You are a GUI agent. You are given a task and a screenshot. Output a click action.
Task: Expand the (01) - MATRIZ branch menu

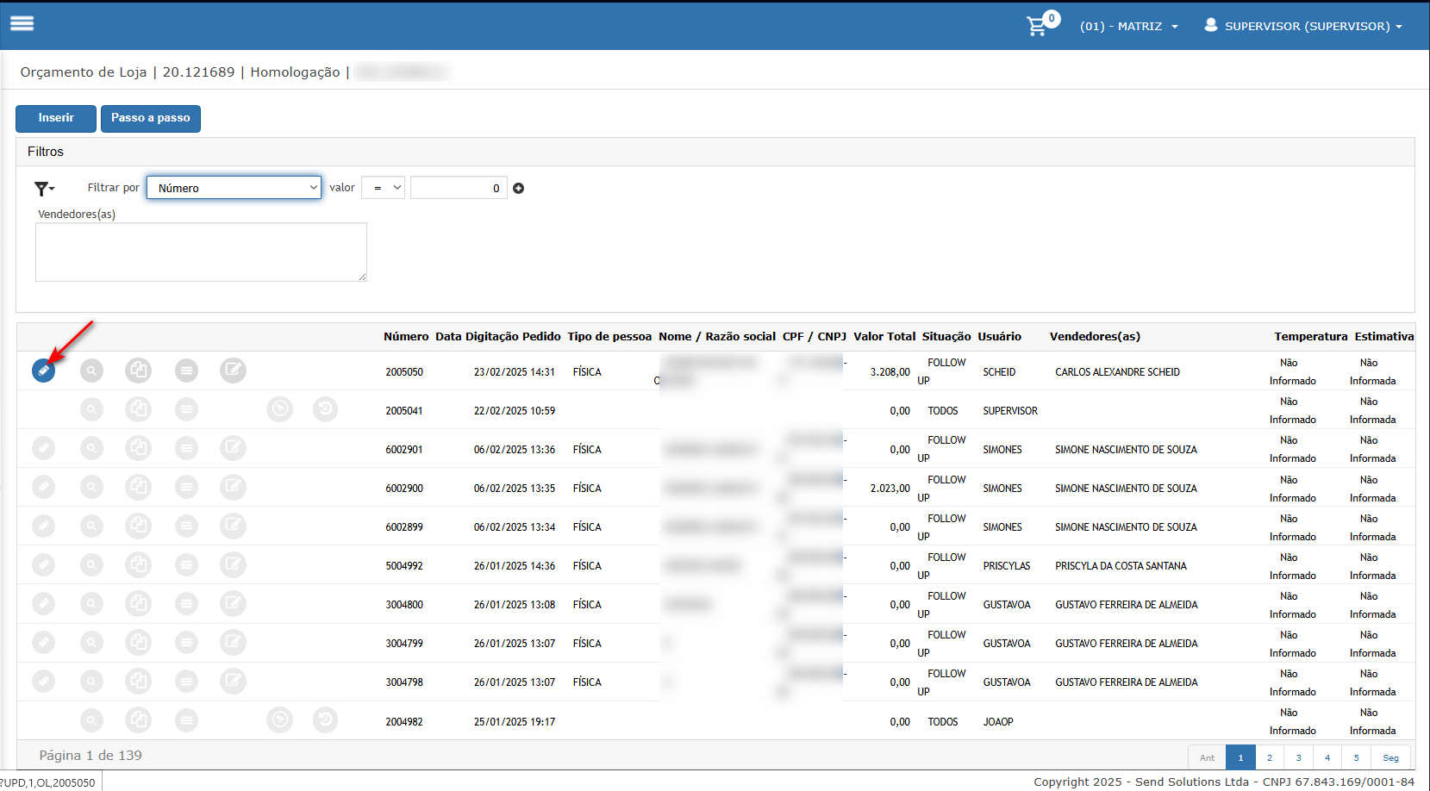[1128, 27]
